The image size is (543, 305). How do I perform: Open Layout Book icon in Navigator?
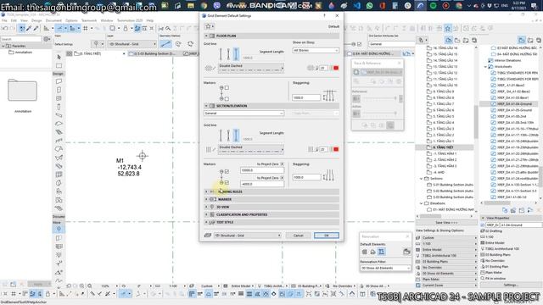pos(466,40)
